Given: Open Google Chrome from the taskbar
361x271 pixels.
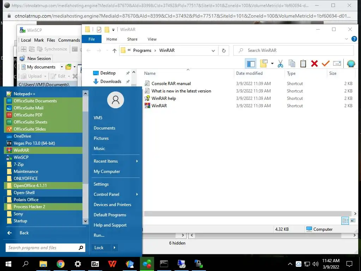Looking at the screenshot, I should [61, 264].
